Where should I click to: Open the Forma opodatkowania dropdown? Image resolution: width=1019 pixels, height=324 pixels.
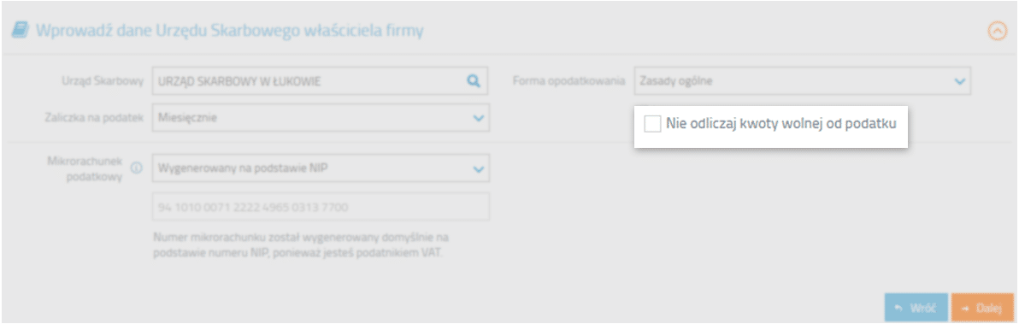[802, 81]
